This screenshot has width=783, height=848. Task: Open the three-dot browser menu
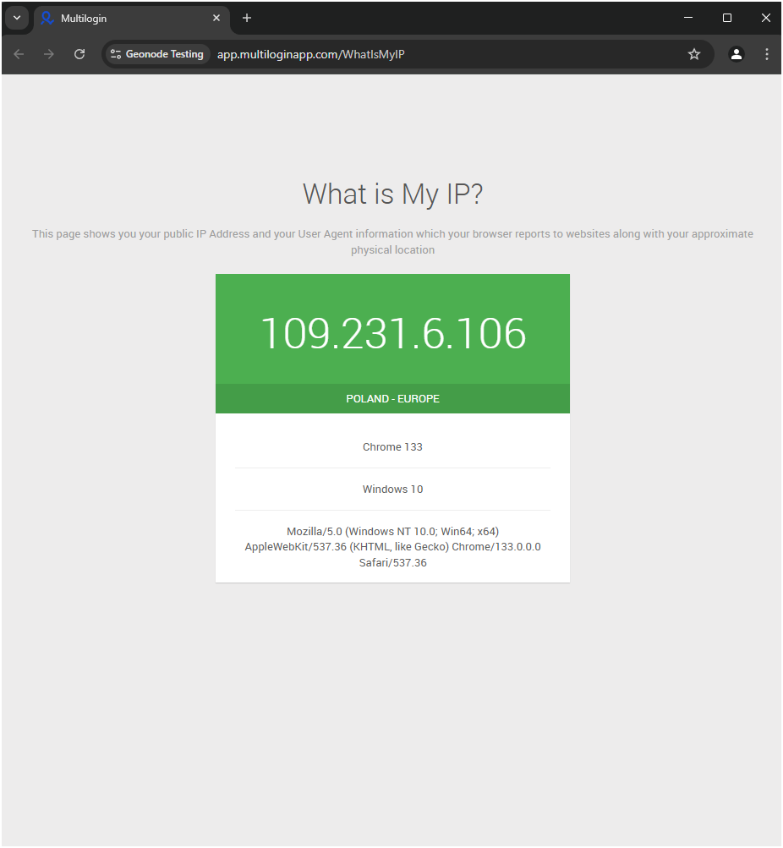coord(766,53)
